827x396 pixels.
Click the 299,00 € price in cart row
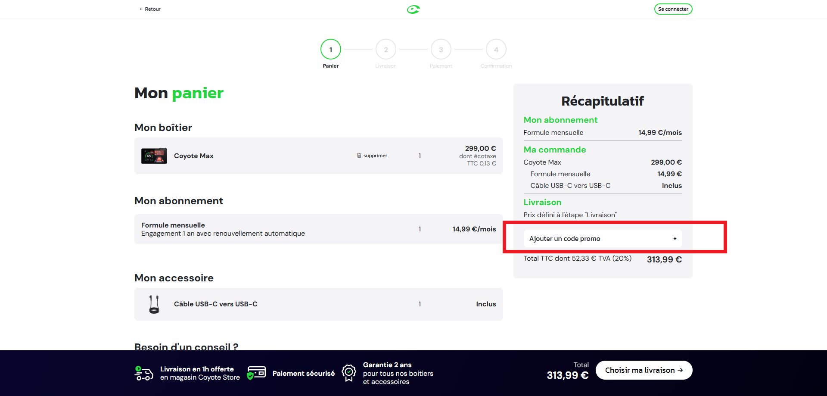tap(480, 149)
